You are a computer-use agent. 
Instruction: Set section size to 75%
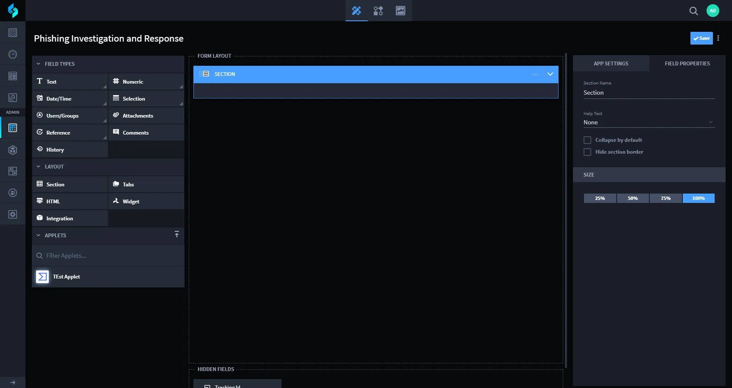coord(666,198)
